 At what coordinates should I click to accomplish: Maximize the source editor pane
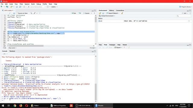[x=95, y=11]
